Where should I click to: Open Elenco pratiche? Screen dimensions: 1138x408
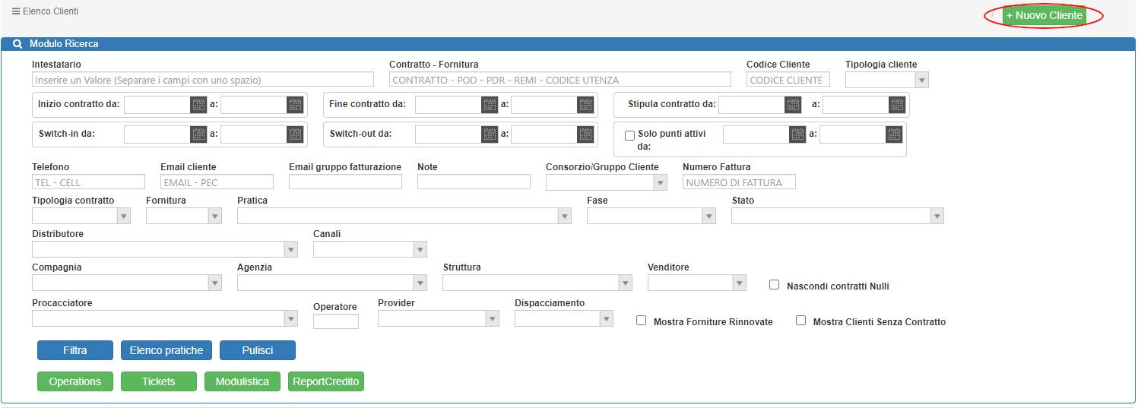pos(166,350)
